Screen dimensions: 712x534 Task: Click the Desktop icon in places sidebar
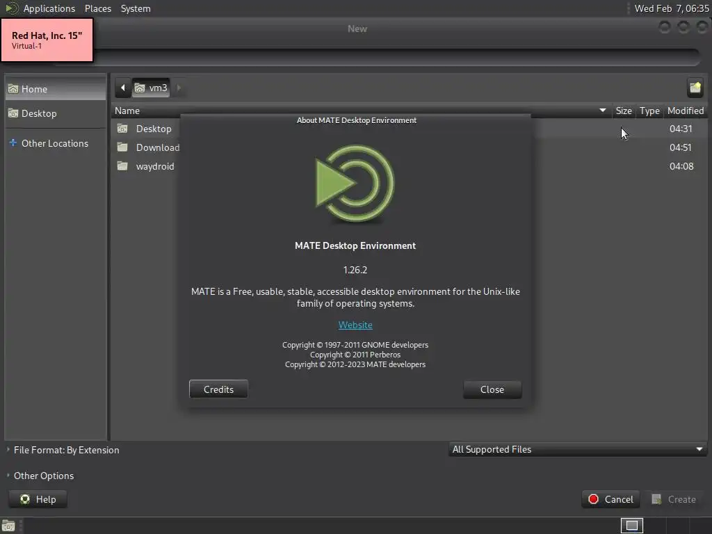point(13,113)
